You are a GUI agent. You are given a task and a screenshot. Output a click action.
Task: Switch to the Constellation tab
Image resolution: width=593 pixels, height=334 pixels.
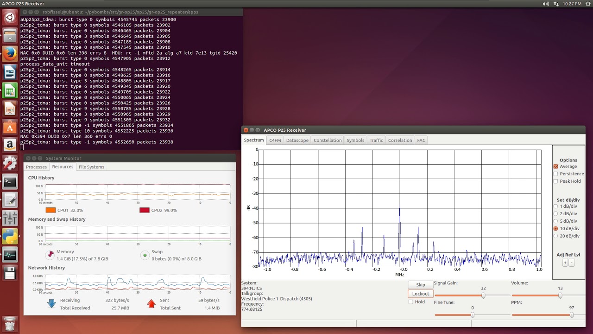[x=327, y=140]
